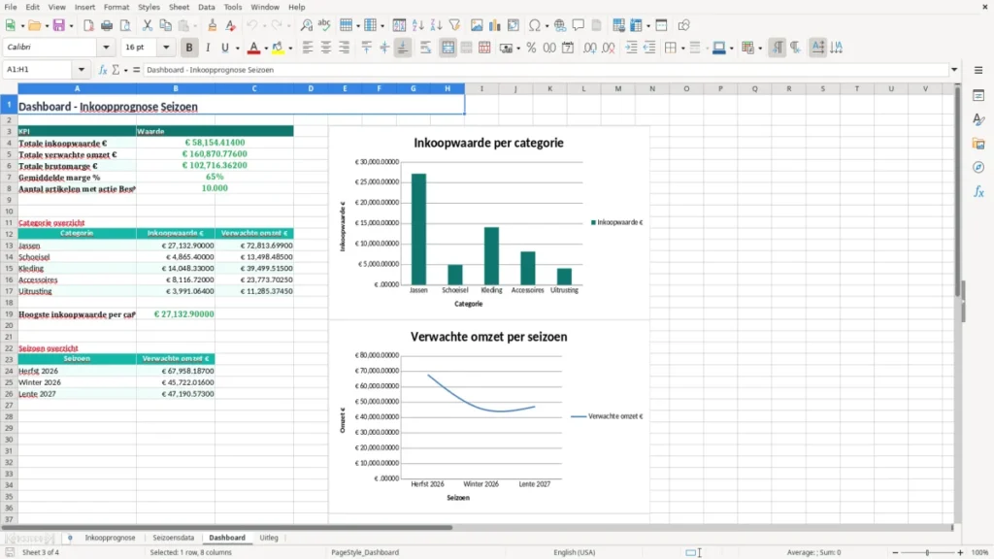Screen dimensions: 994x559
Task: Open the sidebar Styles panel icon
Action: pos(978,119)
